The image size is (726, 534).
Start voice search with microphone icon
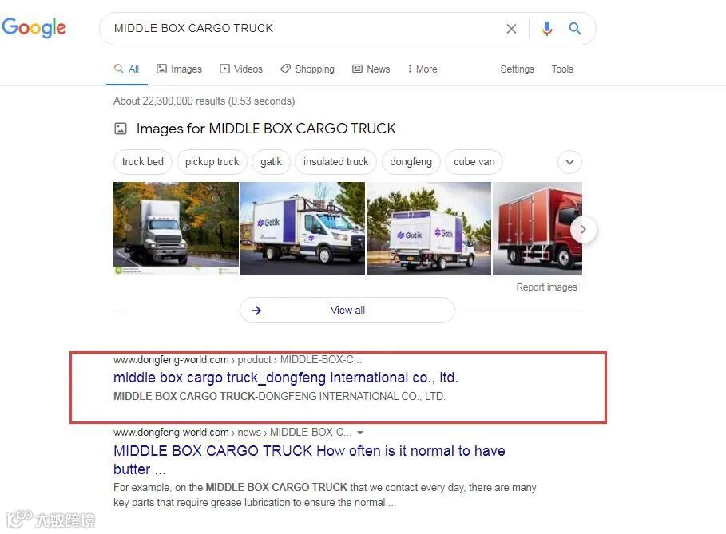click(x=547, y=29)
